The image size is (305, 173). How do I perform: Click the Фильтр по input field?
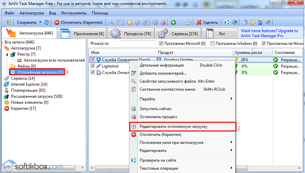coord(138,44)
